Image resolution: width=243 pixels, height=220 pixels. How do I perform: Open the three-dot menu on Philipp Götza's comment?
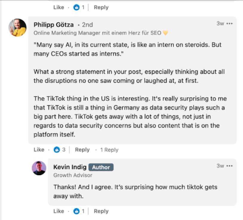coord(229,24)
